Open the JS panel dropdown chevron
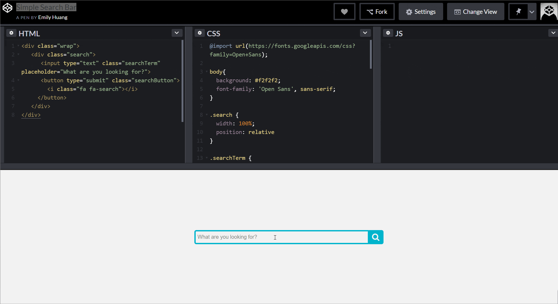Screen dimensions: 558x304 pos(553,33)
